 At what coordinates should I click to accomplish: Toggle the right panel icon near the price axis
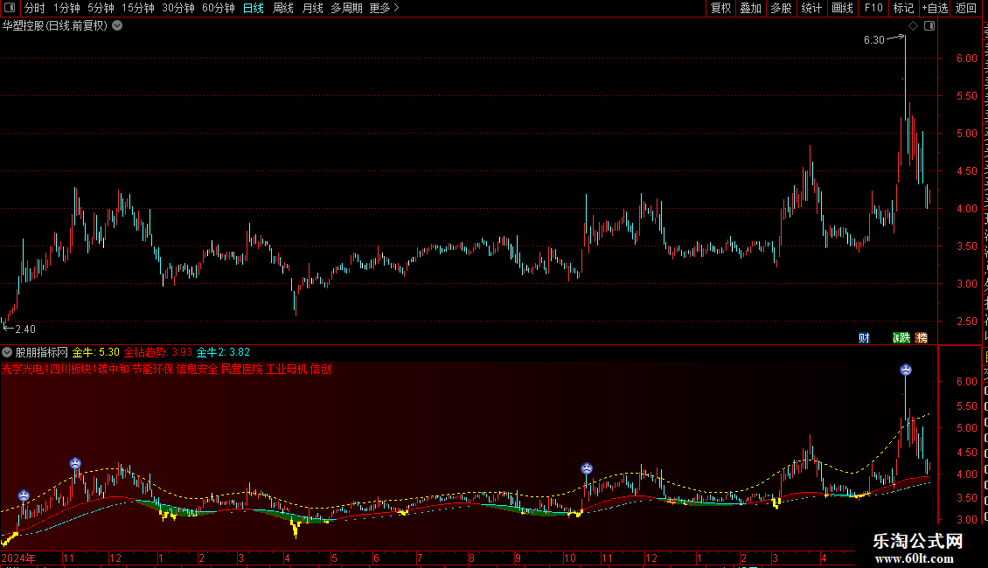[929, 26]
